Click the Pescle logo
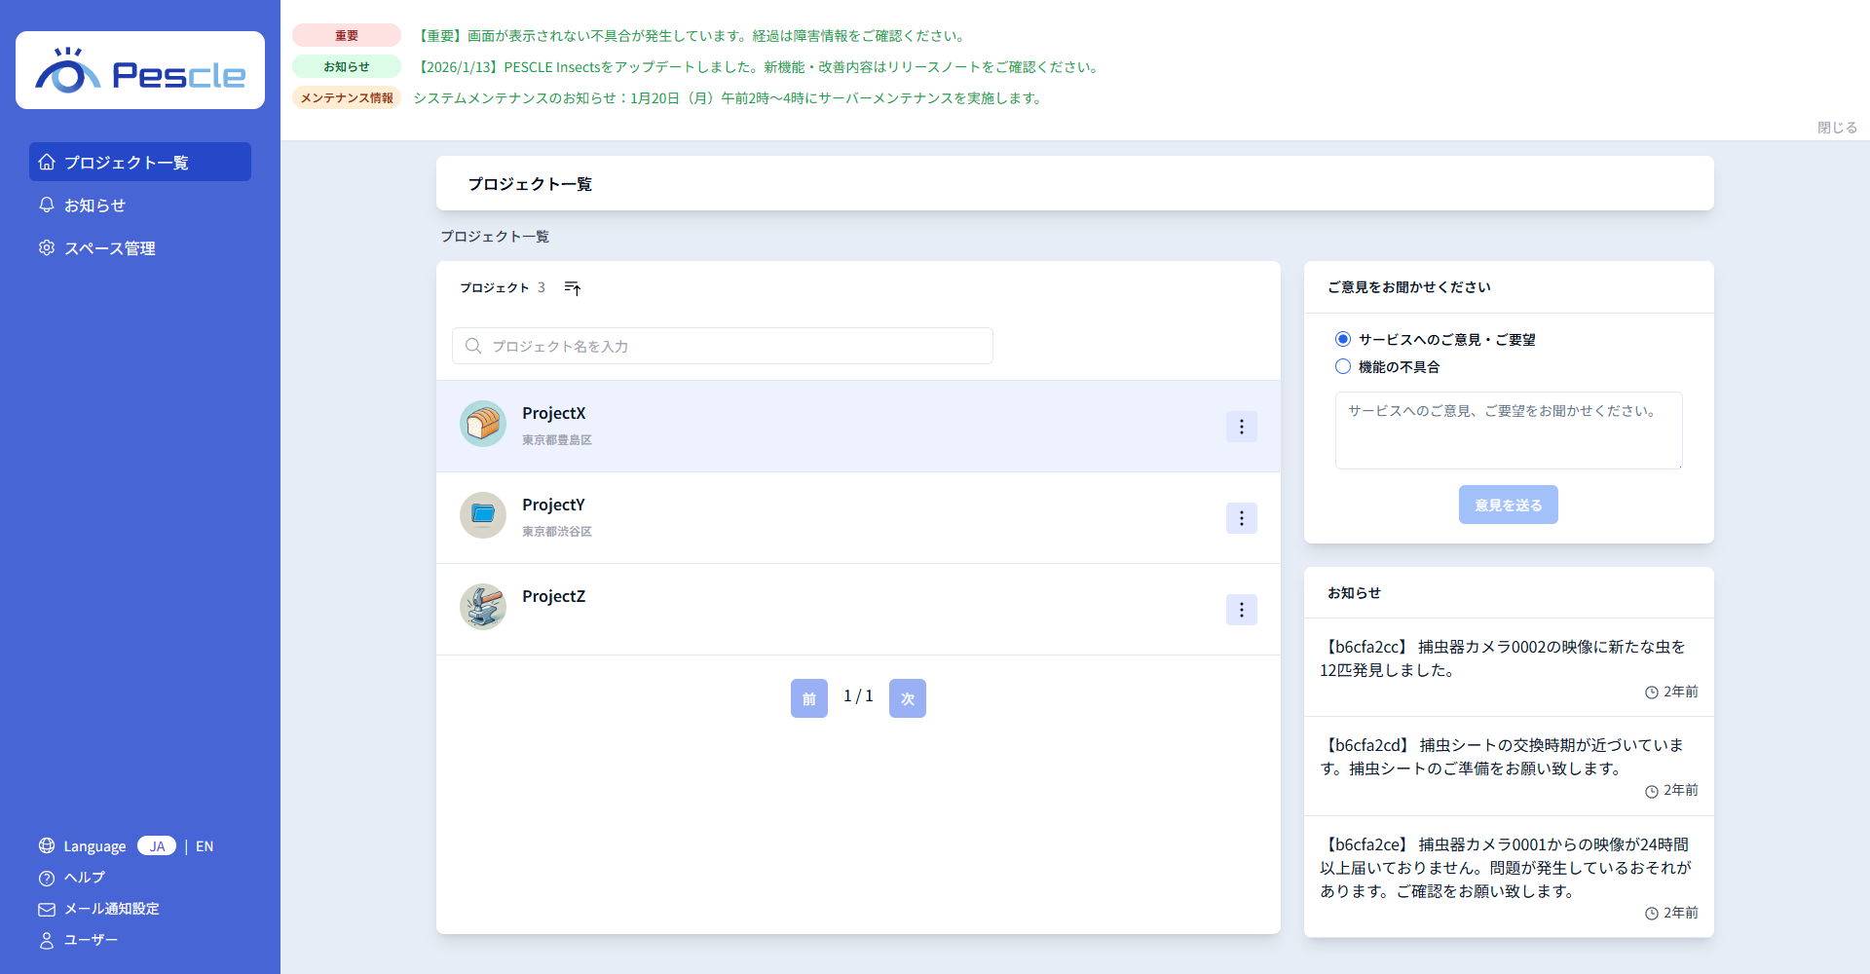Viewport: 1870px width, 974px height. pos(140,70)
